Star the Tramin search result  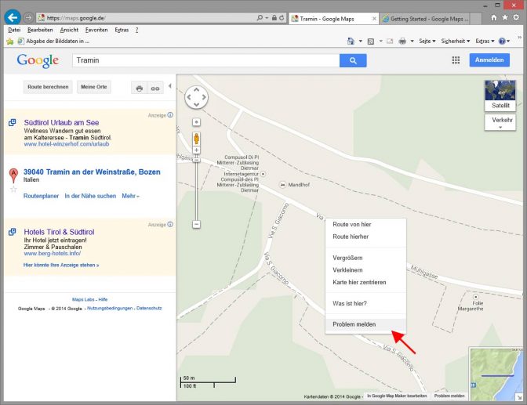[13, 190]
